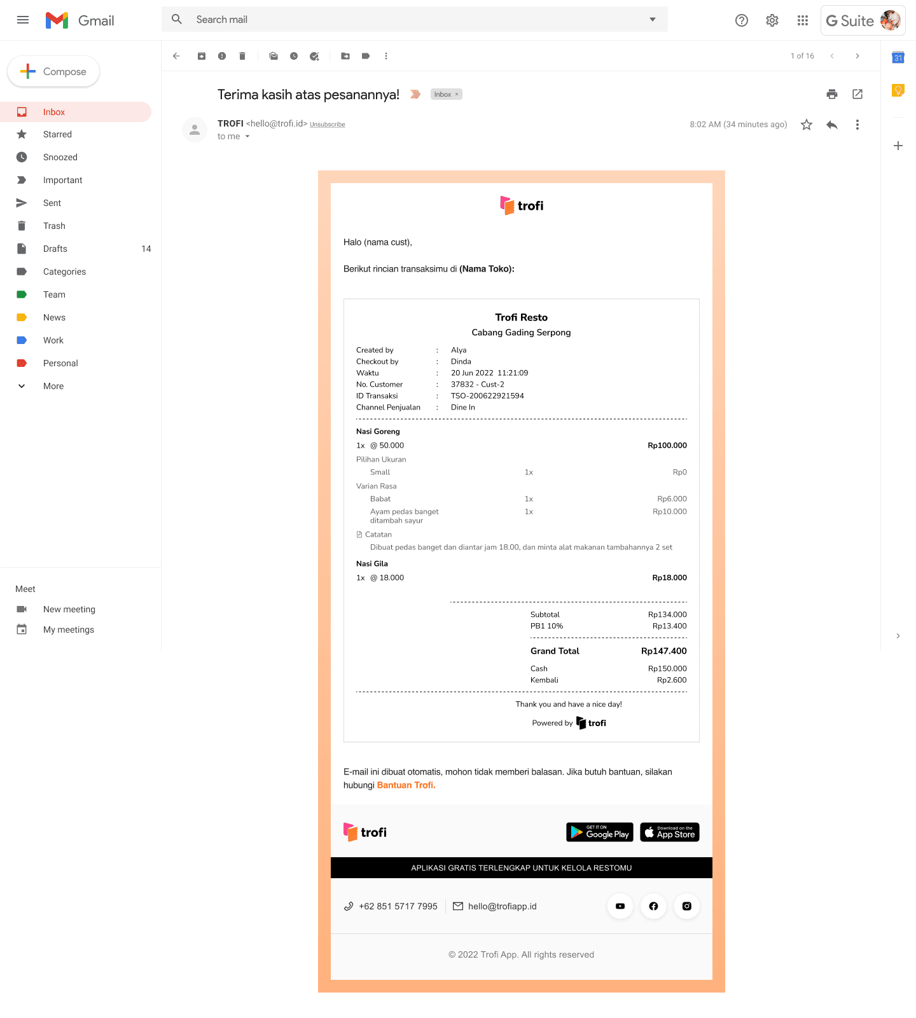Viewport: 916px width, 1018px height.
Task: Open email in new window
Action: pyautogui.click(x=857, y=94)
